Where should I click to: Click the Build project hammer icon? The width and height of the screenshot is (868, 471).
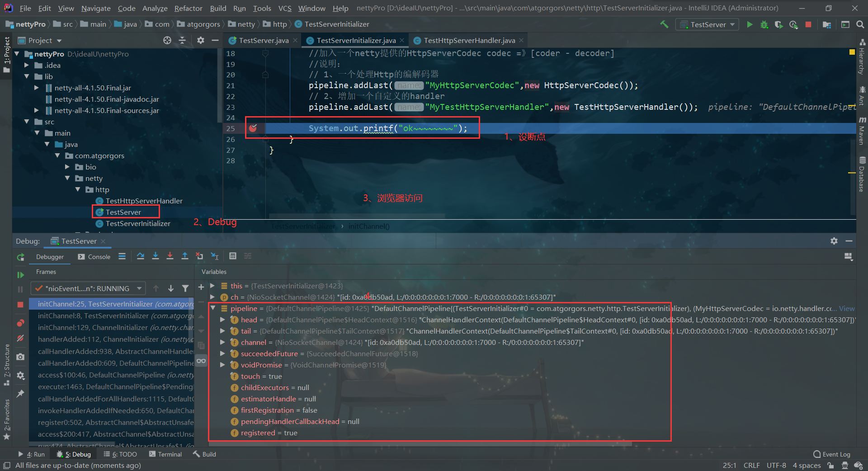click(664, 24)
